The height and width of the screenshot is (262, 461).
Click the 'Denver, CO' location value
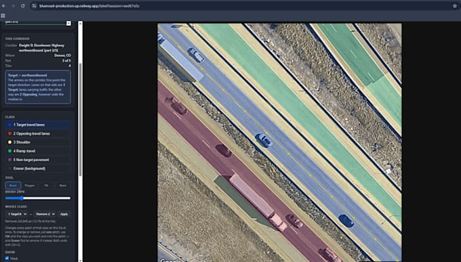point(62,56)
